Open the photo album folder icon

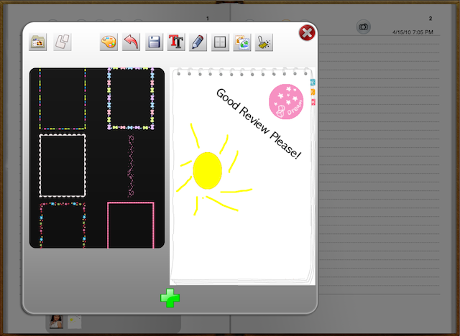38,42
